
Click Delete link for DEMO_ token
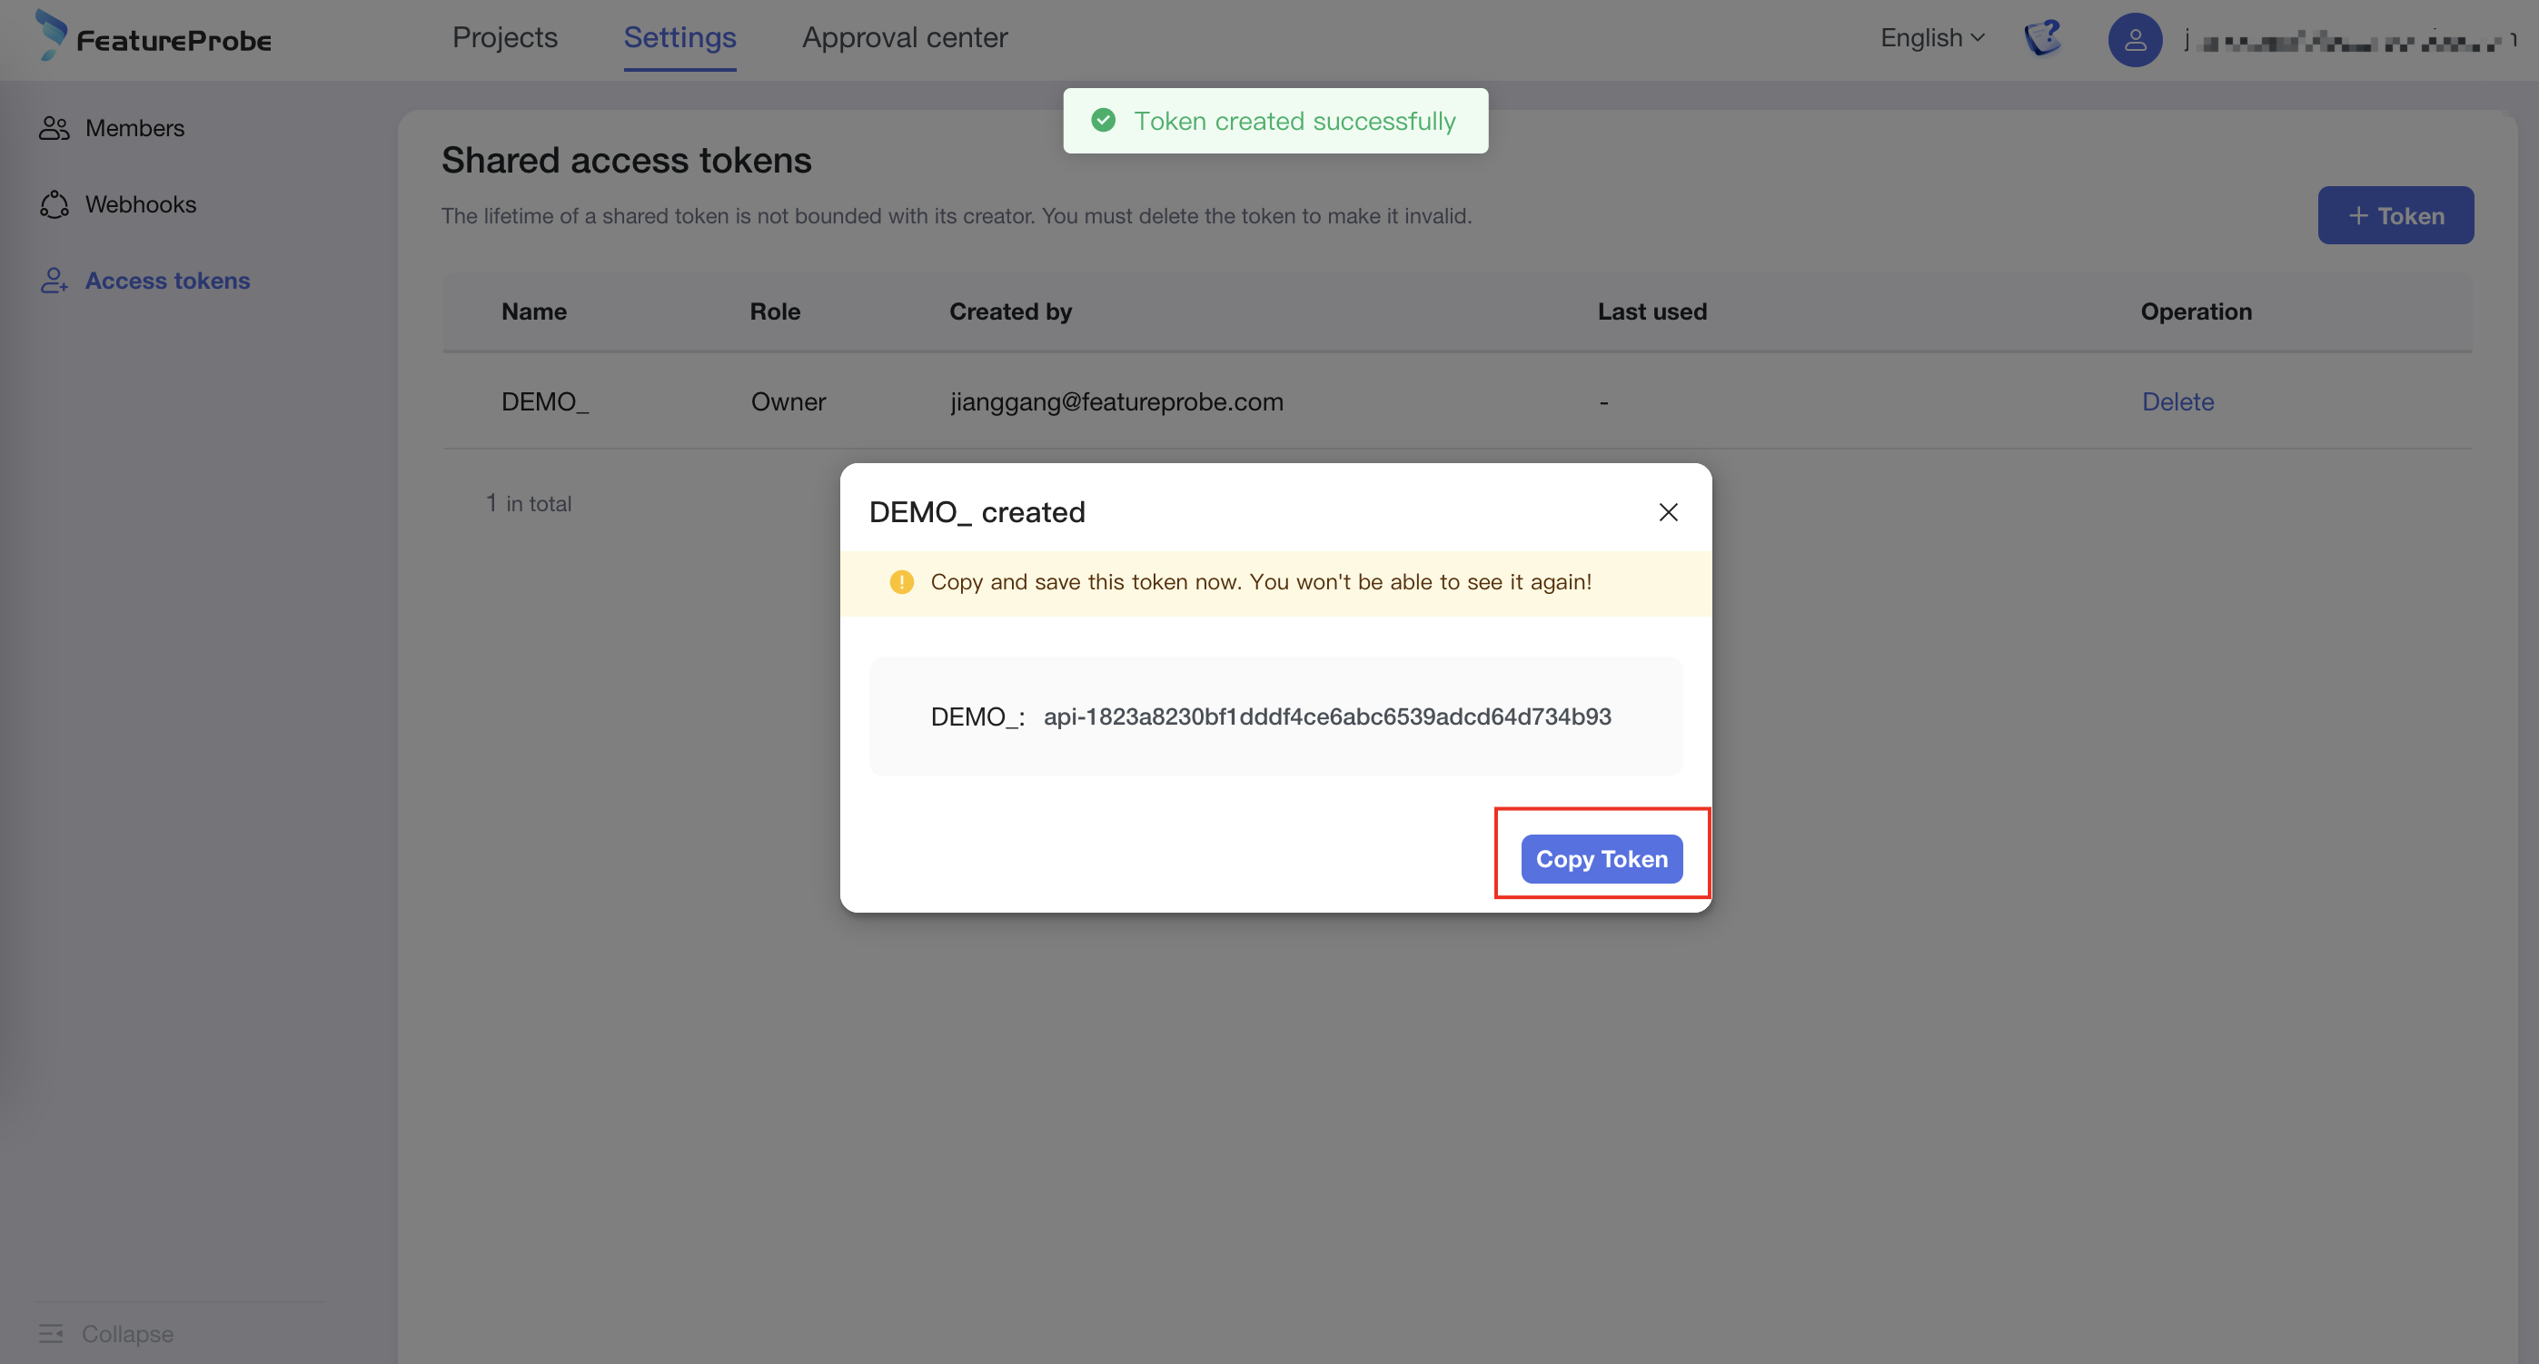click(2177, 401)
